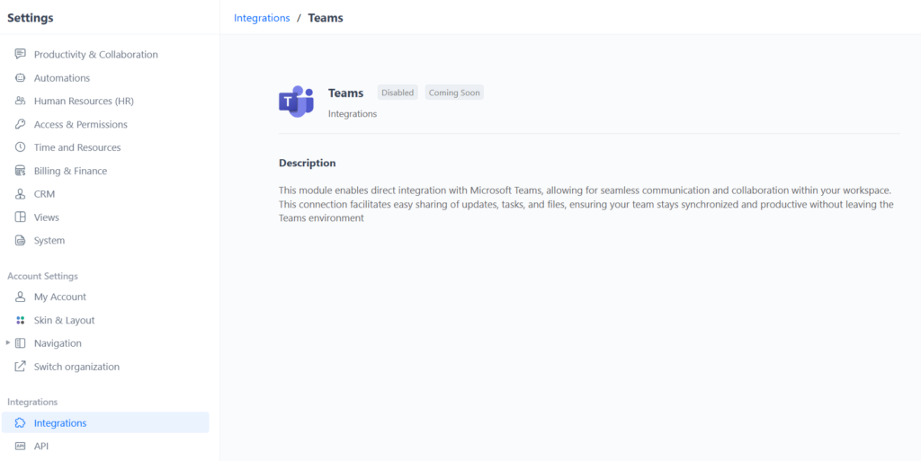Click the Microsoft Teams module description paragraph
Viewport: 921px width, 461px height.
586,204
